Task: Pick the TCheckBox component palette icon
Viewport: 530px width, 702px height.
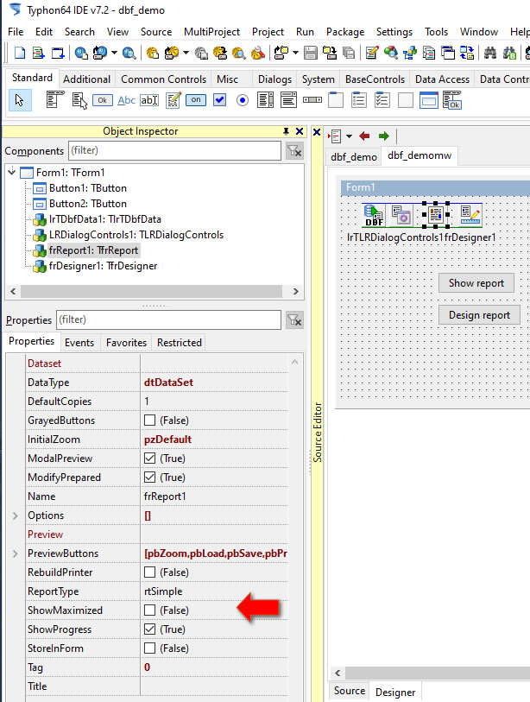Action: click(x=219, y=100)
